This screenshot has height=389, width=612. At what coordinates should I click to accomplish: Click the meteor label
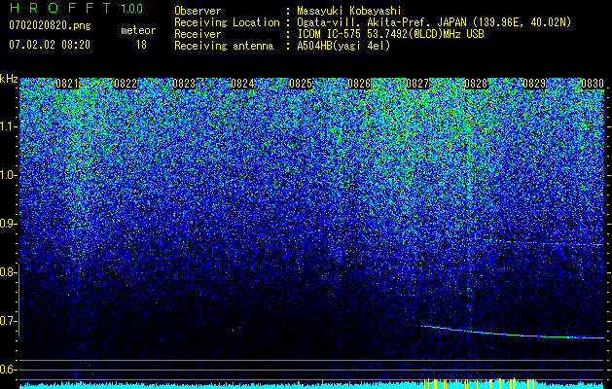tap(138, 30)
